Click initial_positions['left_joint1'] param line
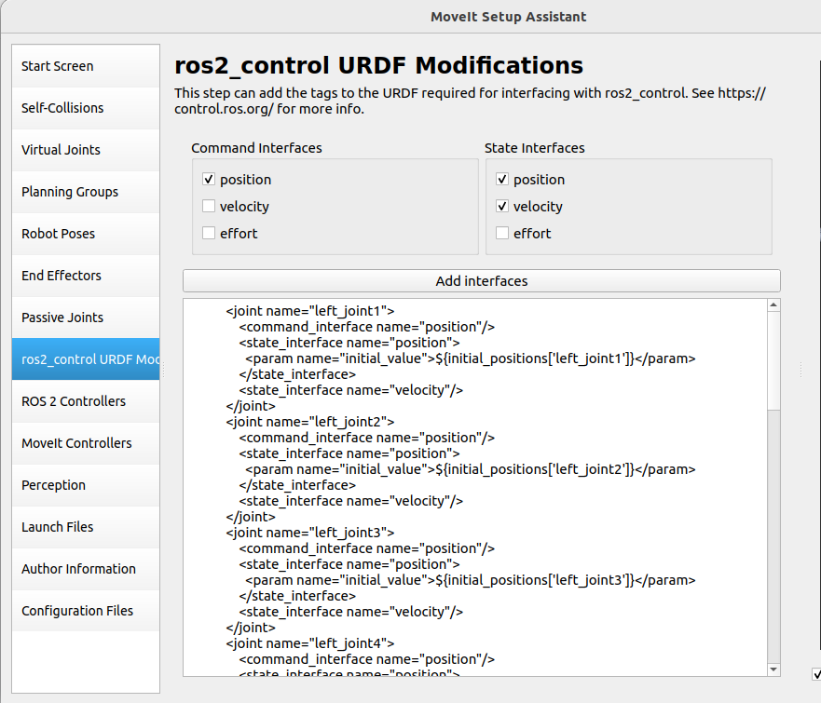Screen dimensions: 821x703 point(471,358)
